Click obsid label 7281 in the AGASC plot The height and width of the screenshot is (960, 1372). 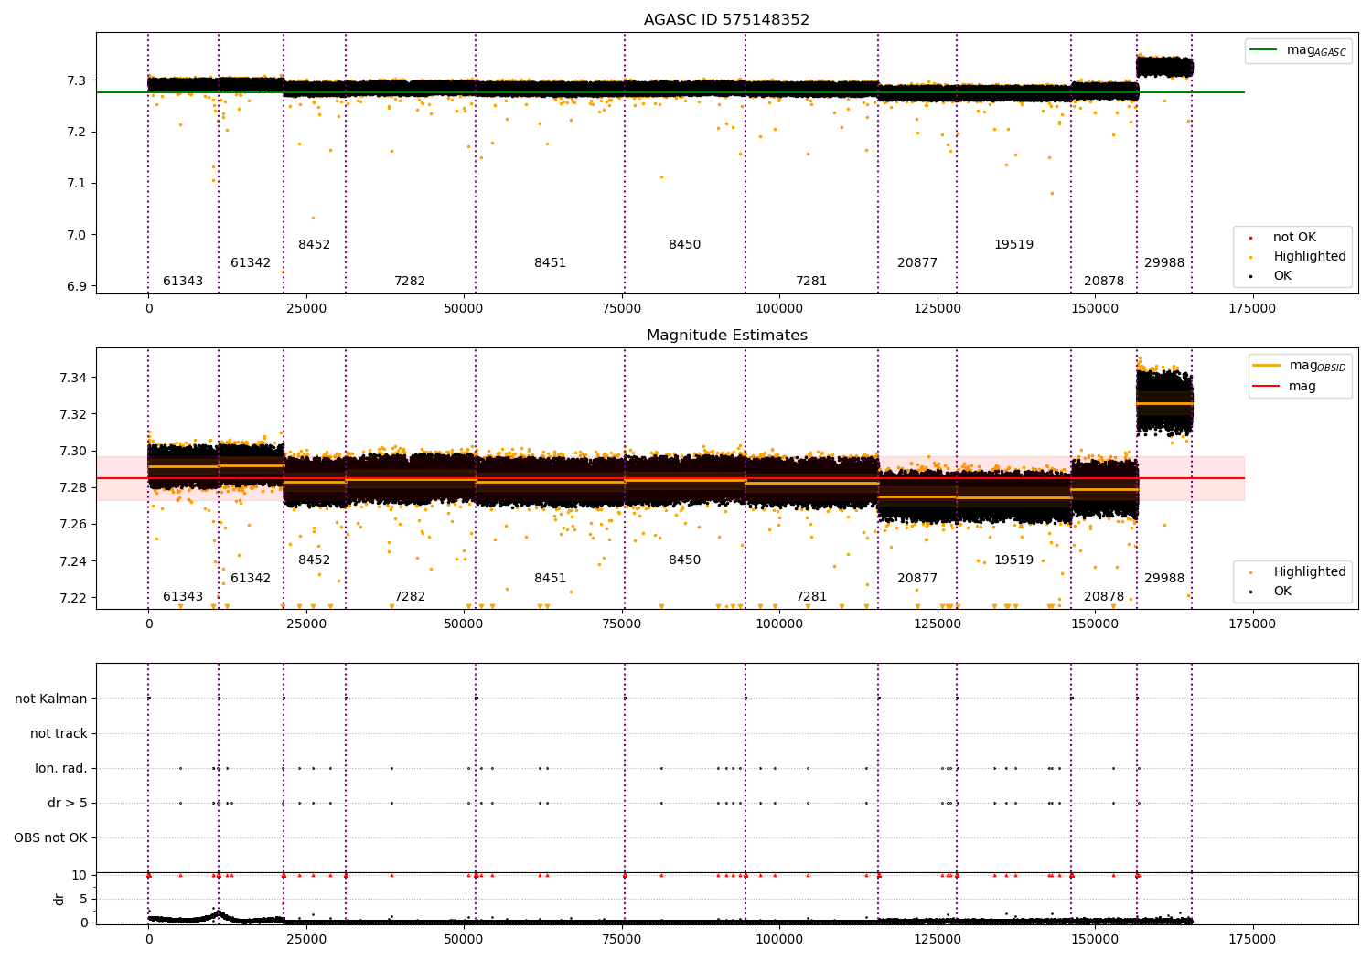[x=811, y=282]
